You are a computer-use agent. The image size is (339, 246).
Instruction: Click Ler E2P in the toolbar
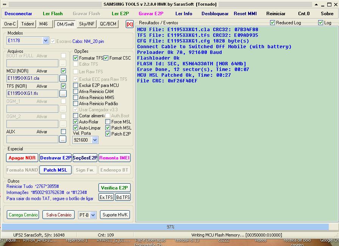pos(120,14)
